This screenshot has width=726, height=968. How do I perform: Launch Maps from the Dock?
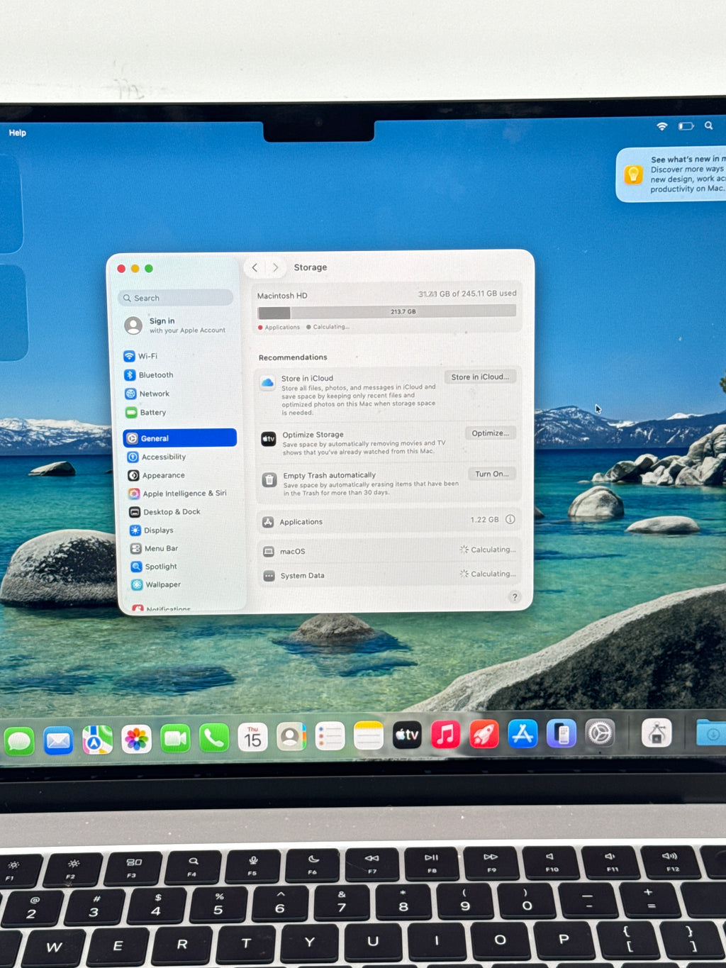point(97,740)
